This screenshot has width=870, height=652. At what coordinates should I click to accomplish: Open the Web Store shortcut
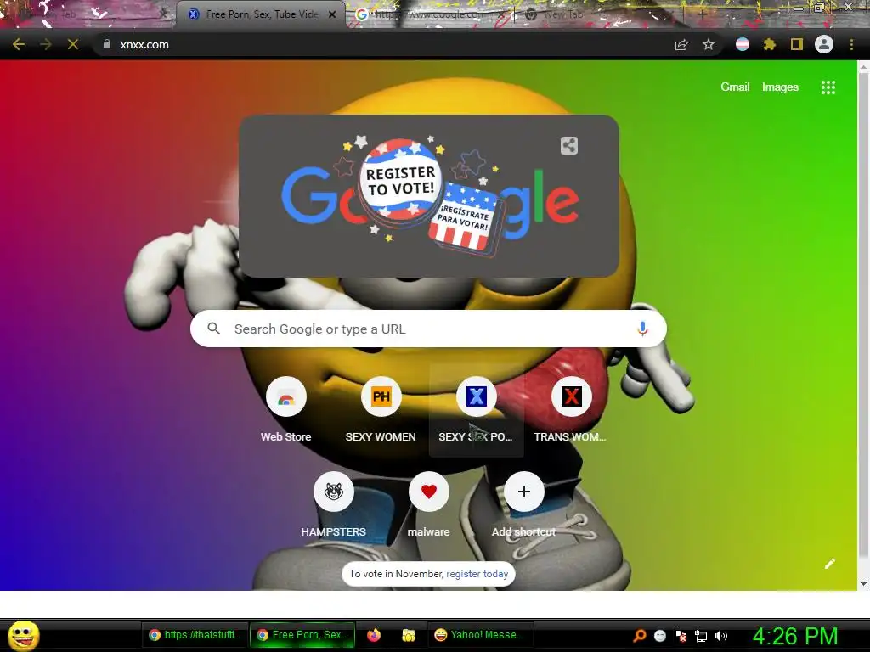tap(286, 410)
